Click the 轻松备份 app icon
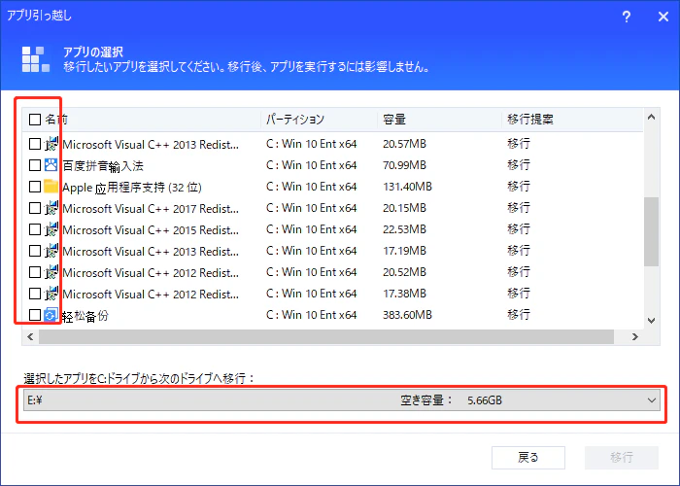Screen dimensions: 680x486 [51, 315]
